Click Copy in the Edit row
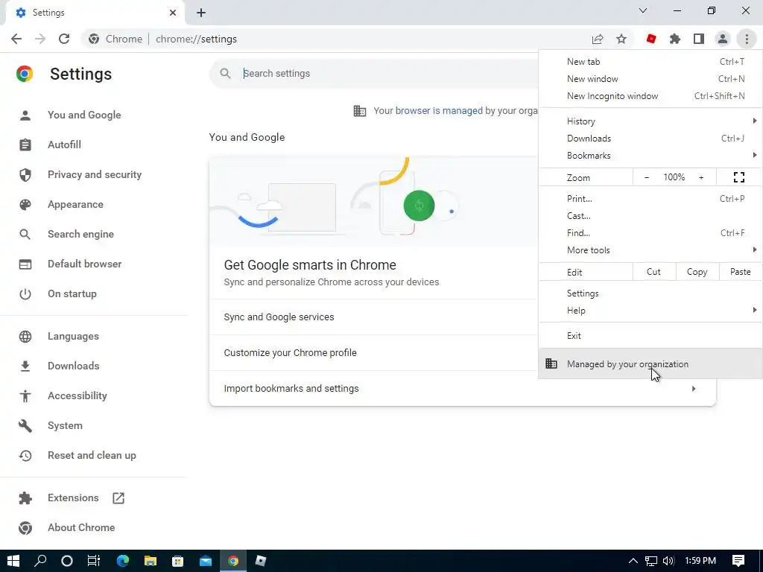 point(697,272)
